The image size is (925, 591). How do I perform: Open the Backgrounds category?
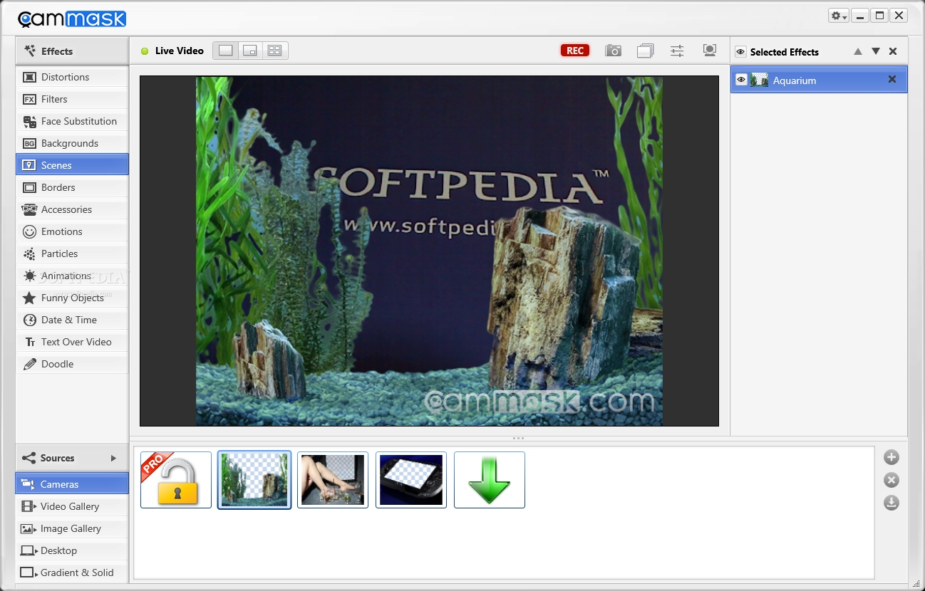[72, 143]
